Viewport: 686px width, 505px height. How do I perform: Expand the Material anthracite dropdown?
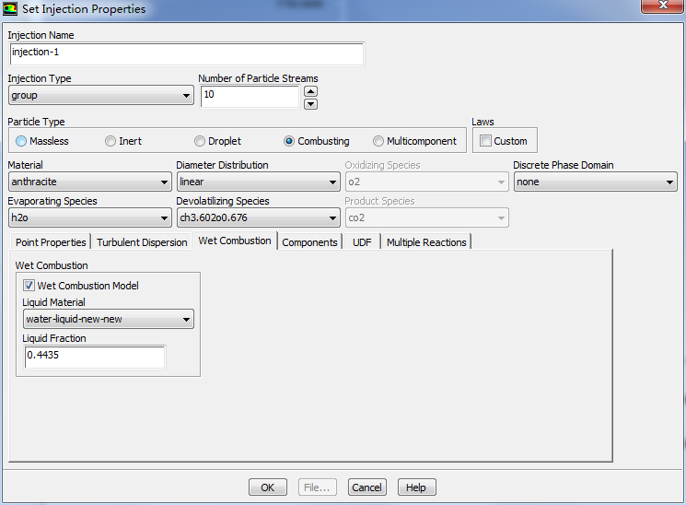tap(89, 182)
